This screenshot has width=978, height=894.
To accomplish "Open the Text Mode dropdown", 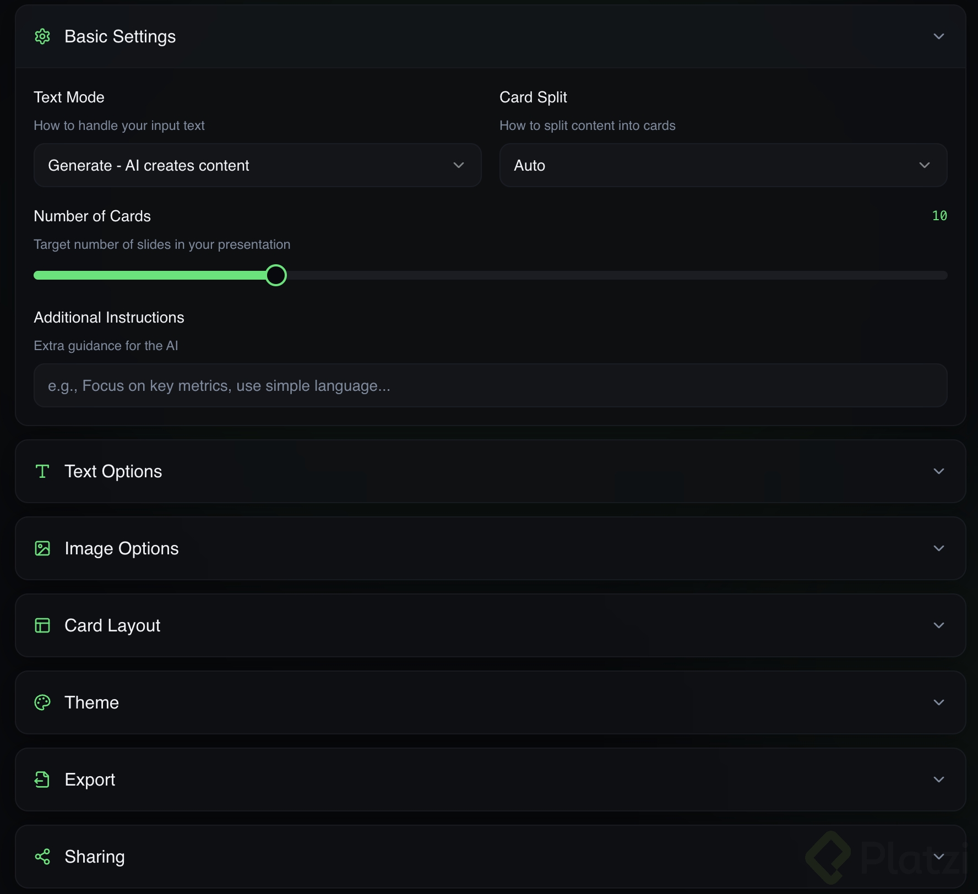I will pos(257,165).
